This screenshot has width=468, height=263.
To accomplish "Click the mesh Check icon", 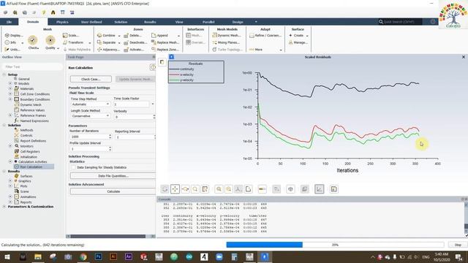I will point(33,40).
